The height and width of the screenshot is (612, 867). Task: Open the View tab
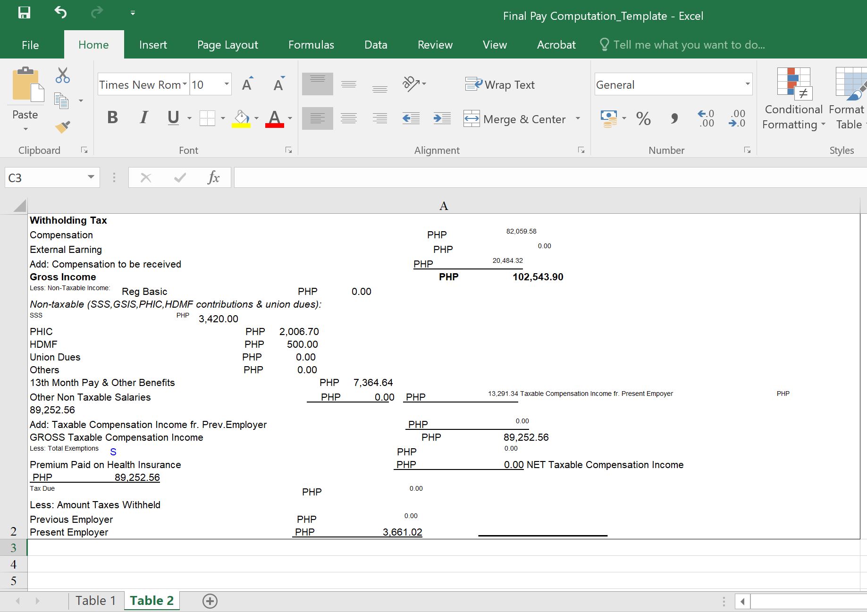(495, 45)
